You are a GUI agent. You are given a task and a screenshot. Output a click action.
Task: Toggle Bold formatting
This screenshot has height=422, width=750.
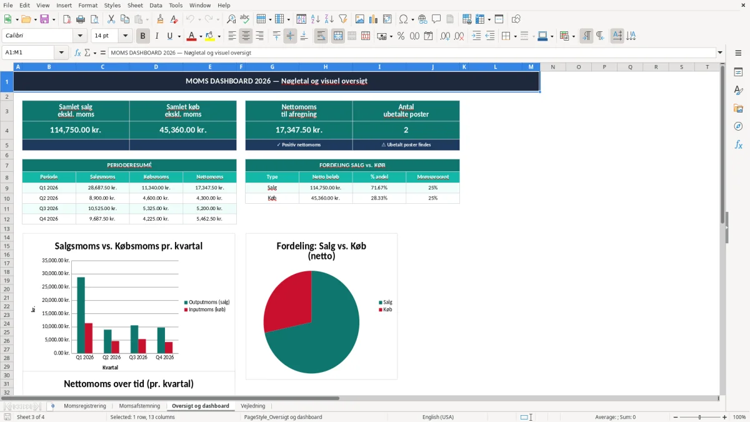143,36
